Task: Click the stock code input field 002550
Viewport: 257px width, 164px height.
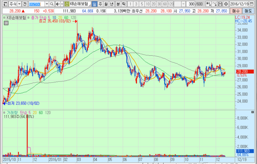Action: [x=35, y=4]
